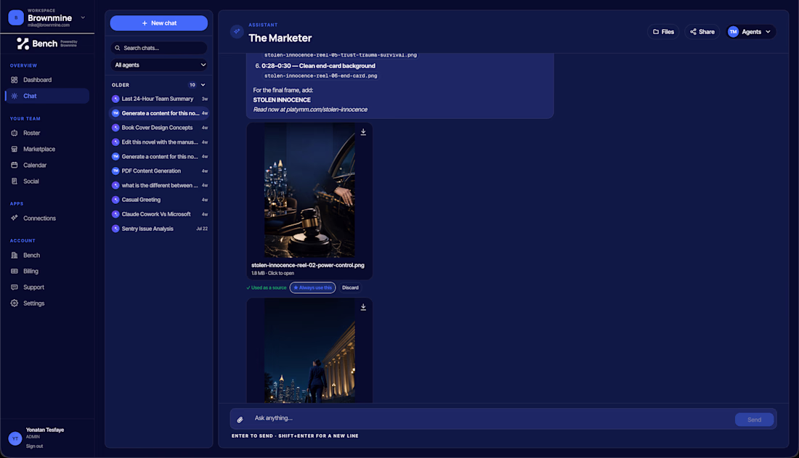
Task: Open the stolen-innocence-reel-02-power-control.png thumbnail
Action: (x=309, y=191)
